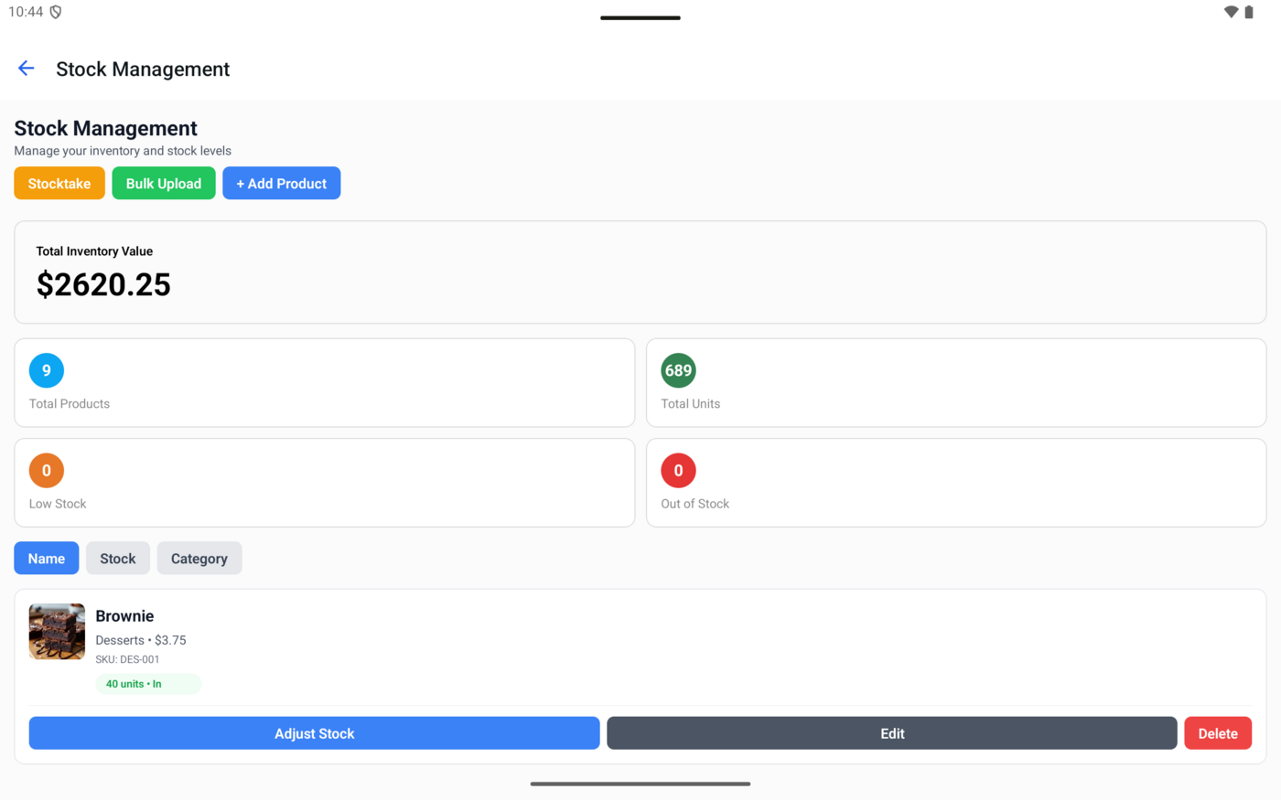Tap the battery status bar icon

1249,12
